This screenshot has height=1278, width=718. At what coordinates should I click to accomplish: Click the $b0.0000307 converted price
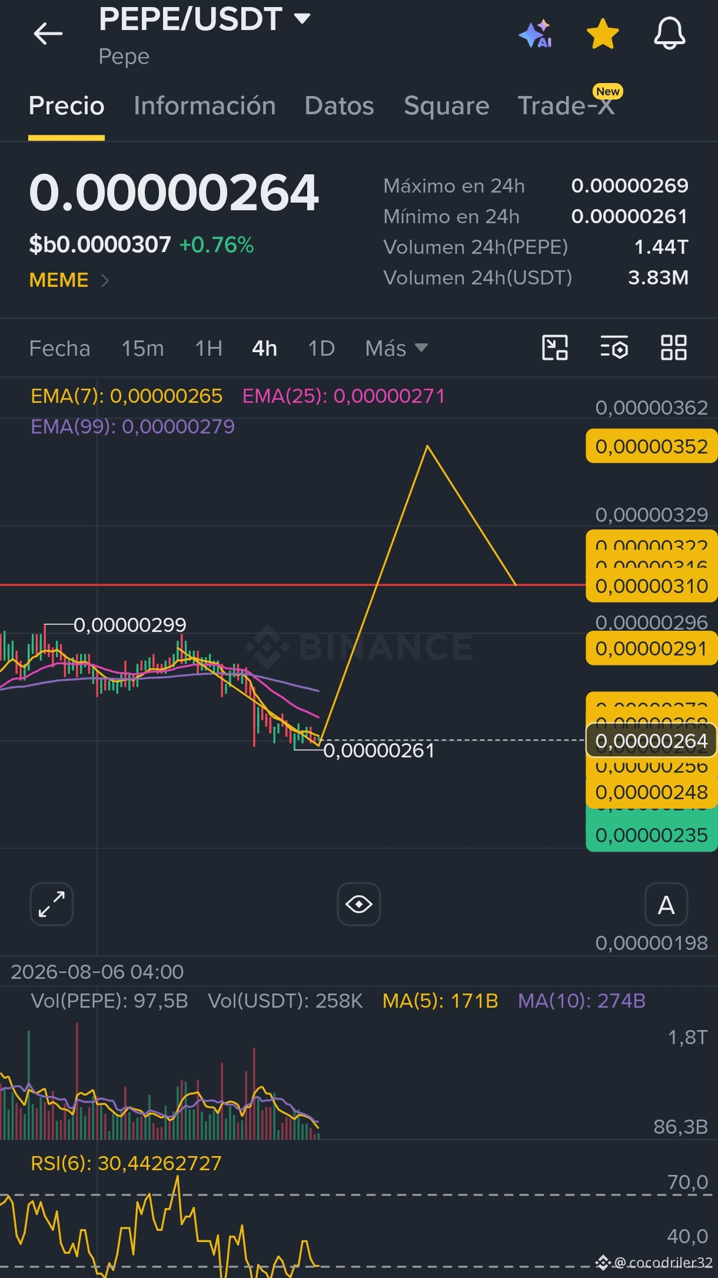coord(100,245)
